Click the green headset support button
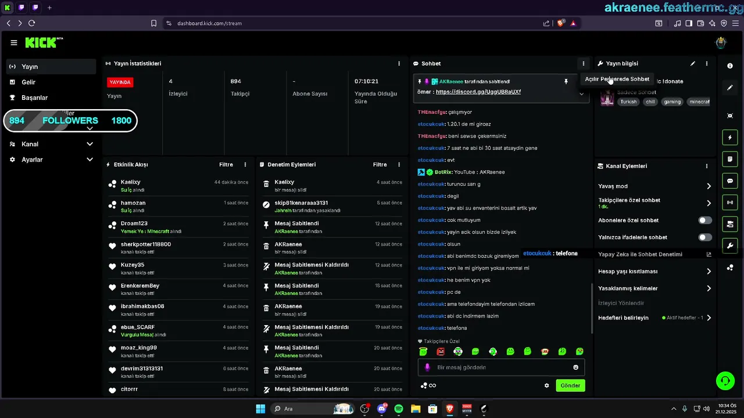The height and width of the screenshot is (418, 744). pos(725,381)
